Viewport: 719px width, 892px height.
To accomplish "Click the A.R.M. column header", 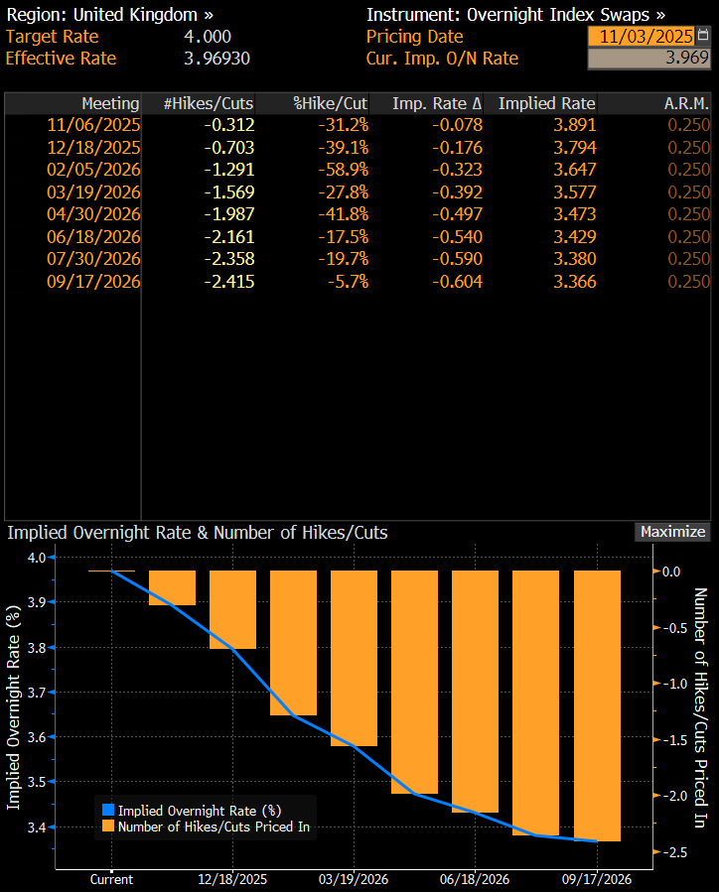I will pyautogui.click(x=687, y=103).
